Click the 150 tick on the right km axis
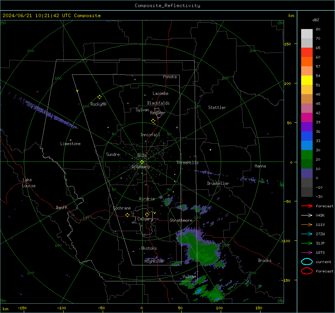335x313 pixels. pyautogui.click(x=288, y=44)
